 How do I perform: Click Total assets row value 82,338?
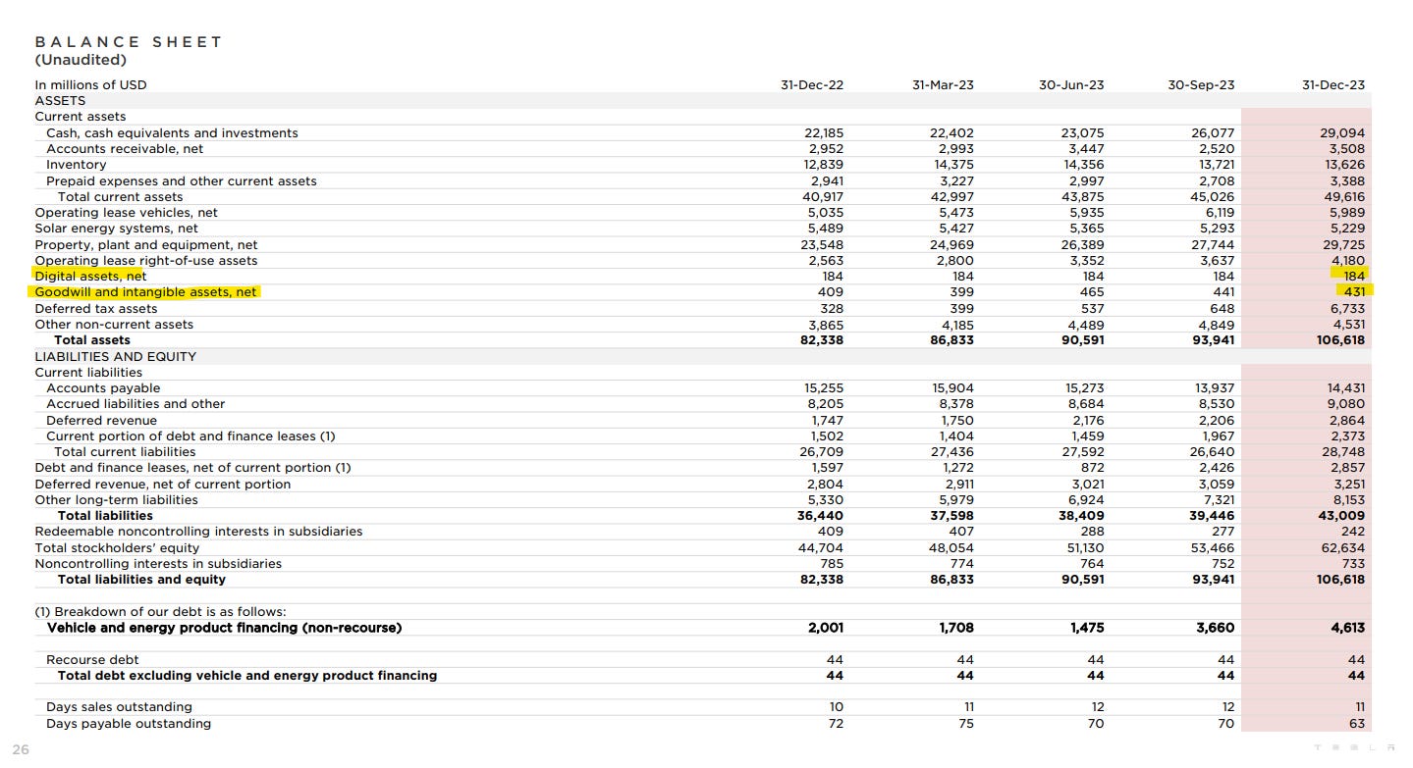pyautogui.click(x=823, y=340)
